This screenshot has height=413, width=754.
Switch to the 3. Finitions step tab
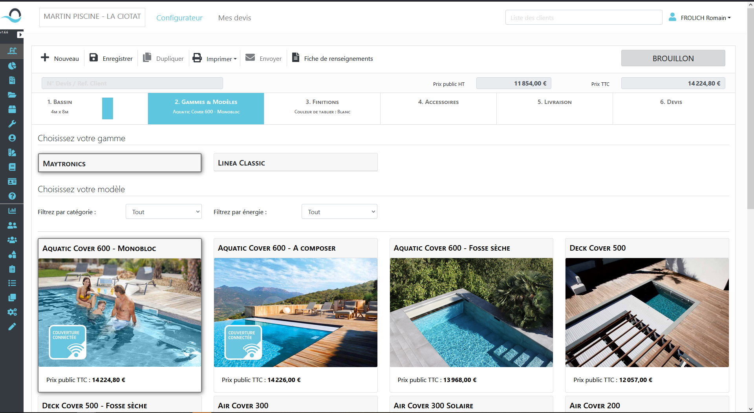(322, 106)
